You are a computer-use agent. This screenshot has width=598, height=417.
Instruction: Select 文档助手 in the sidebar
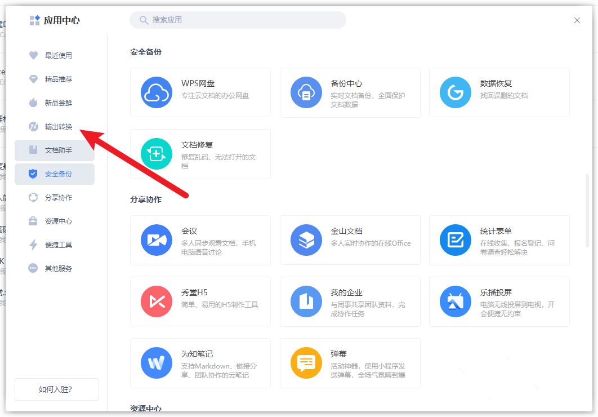[x=55, y=150]
